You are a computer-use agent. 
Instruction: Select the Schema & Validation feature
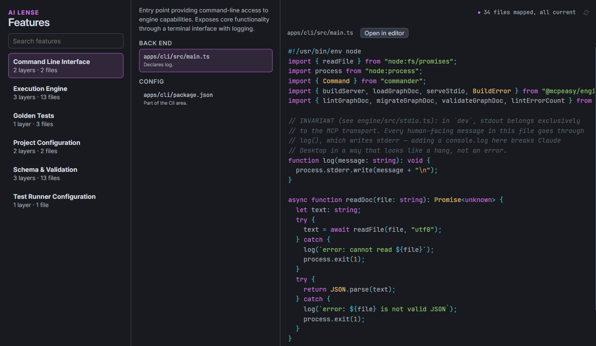pos(66,173)
